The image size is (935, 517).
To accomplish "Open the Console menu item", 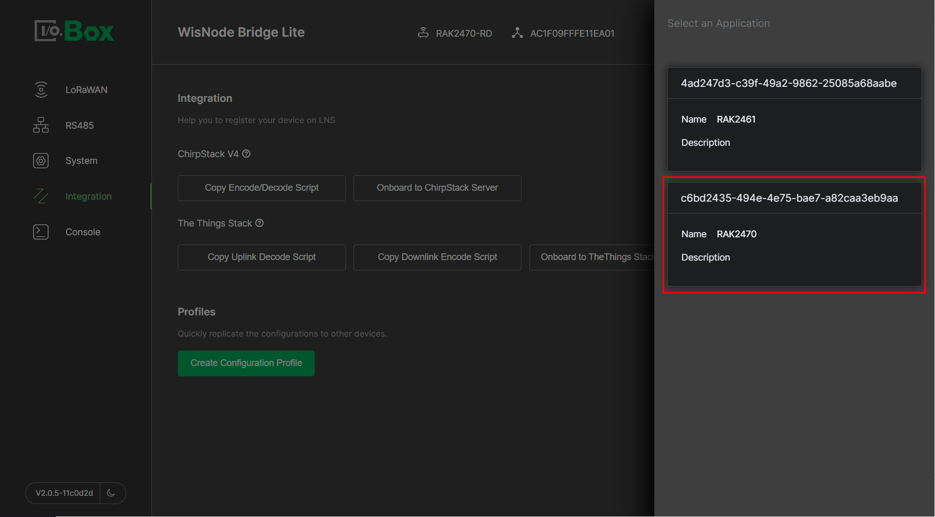I will click(83, 232).
